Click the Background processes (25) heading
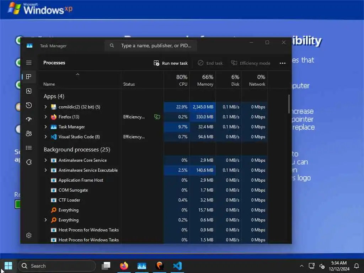The image size is (364, 273). click(77, 150)
